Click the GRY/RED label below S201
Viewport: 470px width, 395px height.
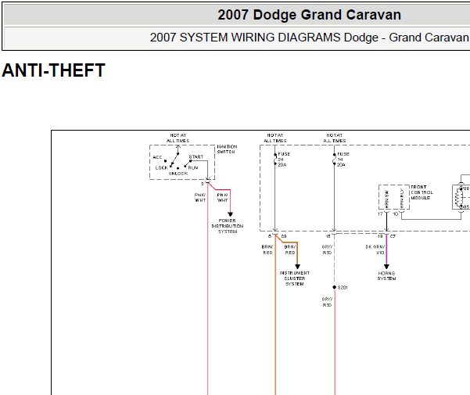(327, 302)
